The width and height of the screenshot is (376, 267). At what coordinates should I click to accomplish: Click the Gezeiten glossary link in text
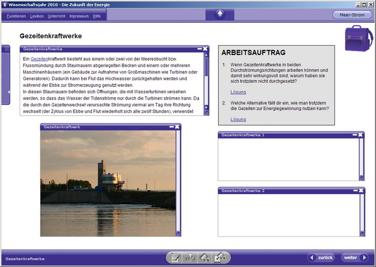(x=39, y=59)
